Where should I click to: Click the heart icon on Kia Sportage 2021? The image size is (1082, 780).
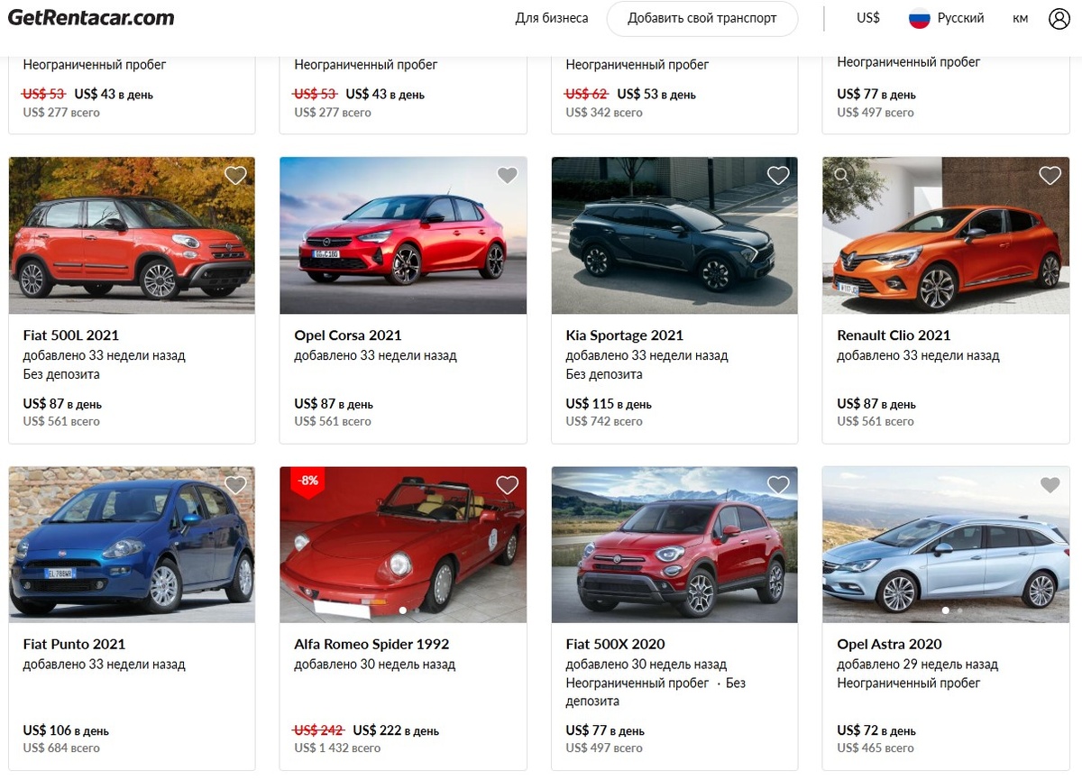click(778, 175)
